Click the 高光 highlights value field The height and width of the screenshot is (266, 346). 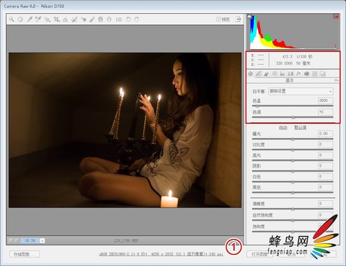pos(325,155)
